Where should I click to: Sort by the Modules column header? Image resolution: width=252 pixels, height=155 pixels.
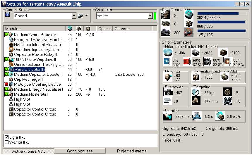[x=35, y=29]
